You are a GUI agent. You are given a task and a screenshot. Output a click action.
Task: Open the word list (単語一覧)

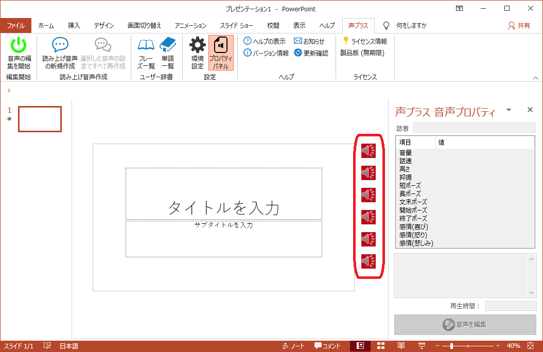[x=168, y=53]
